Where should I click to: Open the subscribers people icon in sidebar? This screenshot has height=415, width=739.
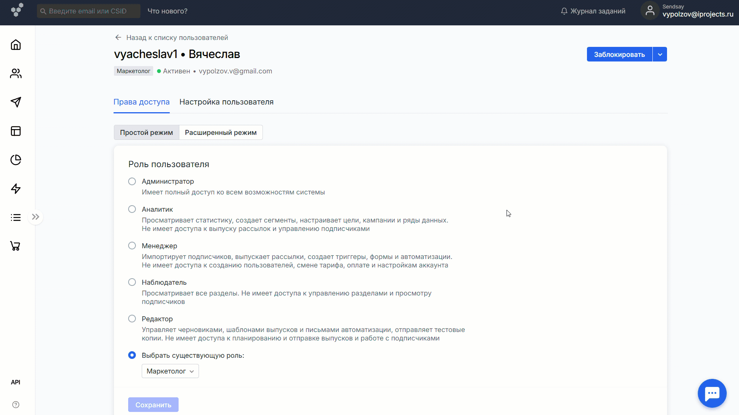point(16,73)
